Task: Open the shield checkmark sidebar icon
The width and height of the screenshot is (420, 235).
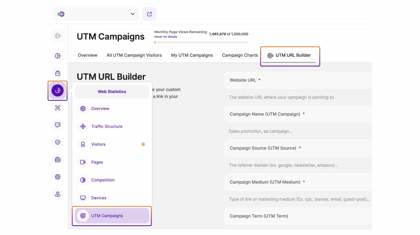Action: pos(58,142)
